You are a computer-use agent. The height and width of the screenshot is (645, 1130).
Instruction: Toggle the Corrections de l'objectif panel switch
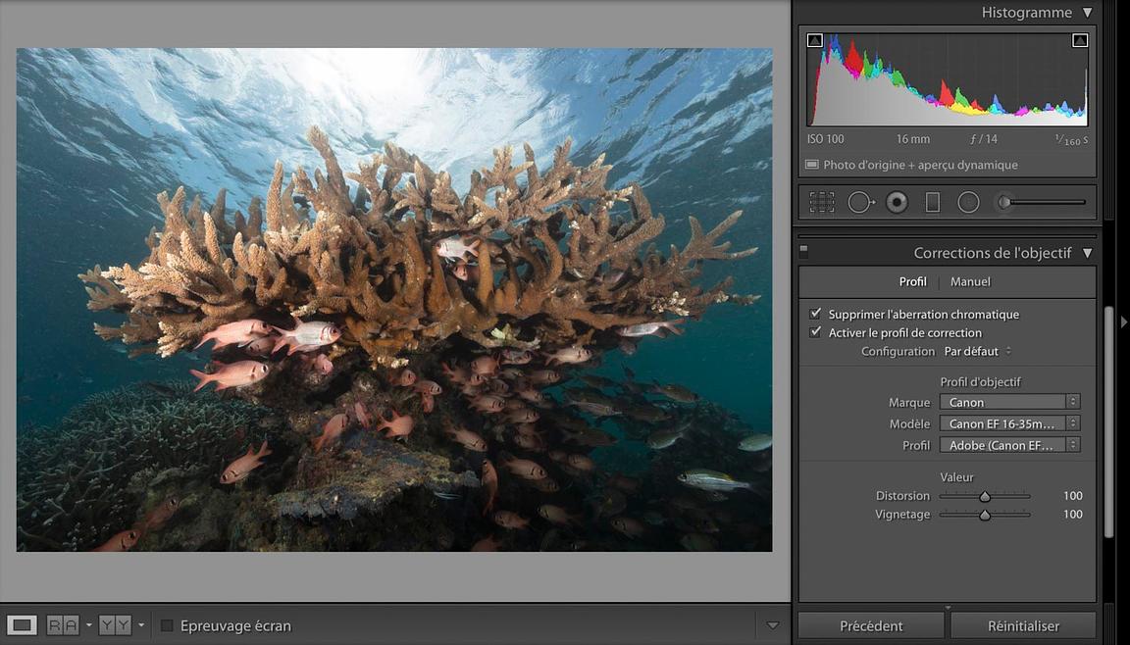pos(803,252)
